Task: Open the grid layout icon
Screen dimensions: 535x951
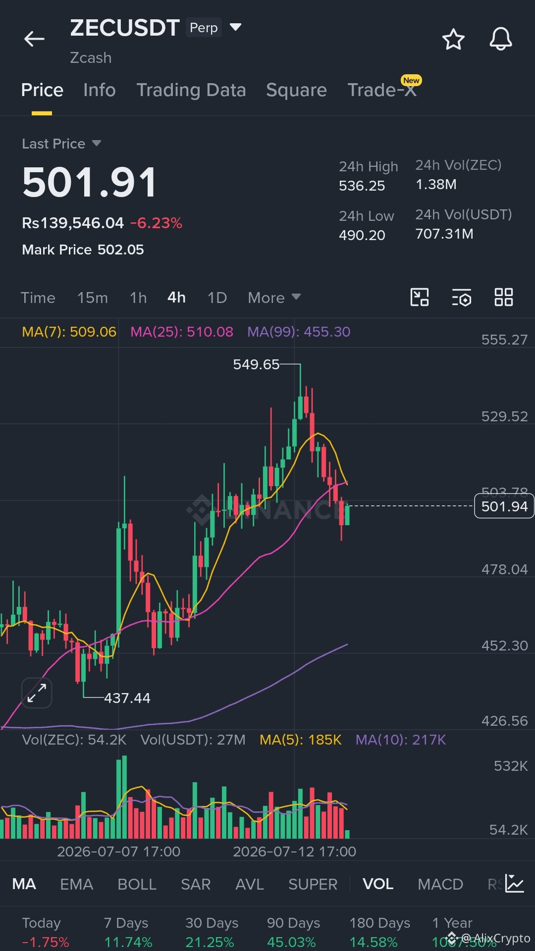Action: (504, 297)
